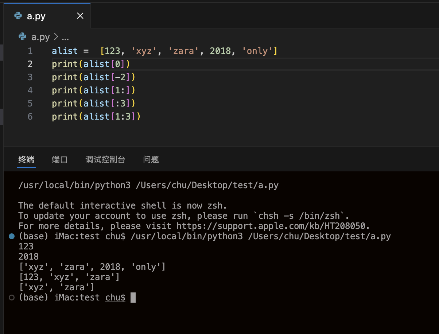
Task: Click the second sliver icon on the left edge
Action: pyautogui.click(x=1, y=117)
